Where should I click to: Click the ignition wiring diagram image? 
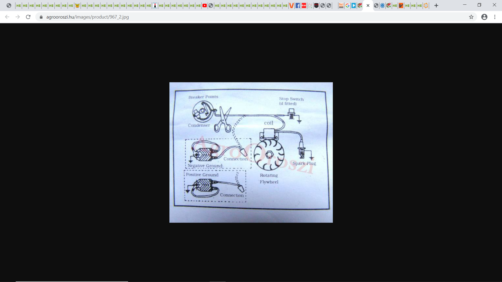pyautogui.click(x=251, y=152)
